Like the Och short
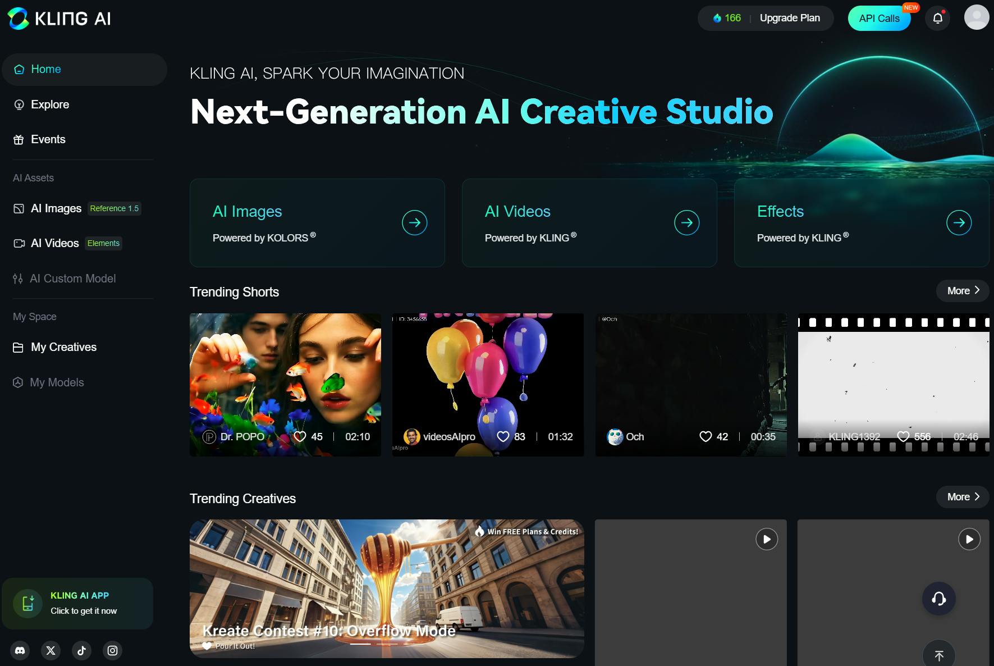The image size is (994, 666). pyautogui.click(x=706, y=436)
